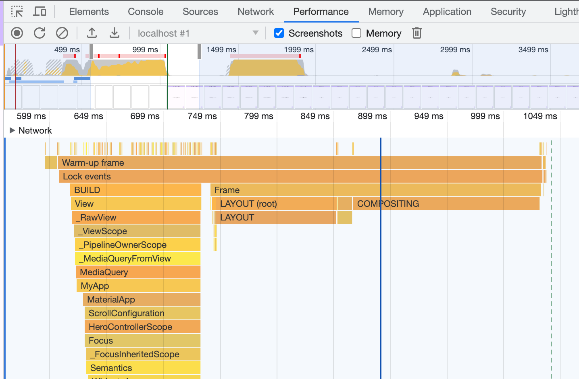Click the save profile download icon
Viewport: 579px width, 379px height.
[115, 33]
